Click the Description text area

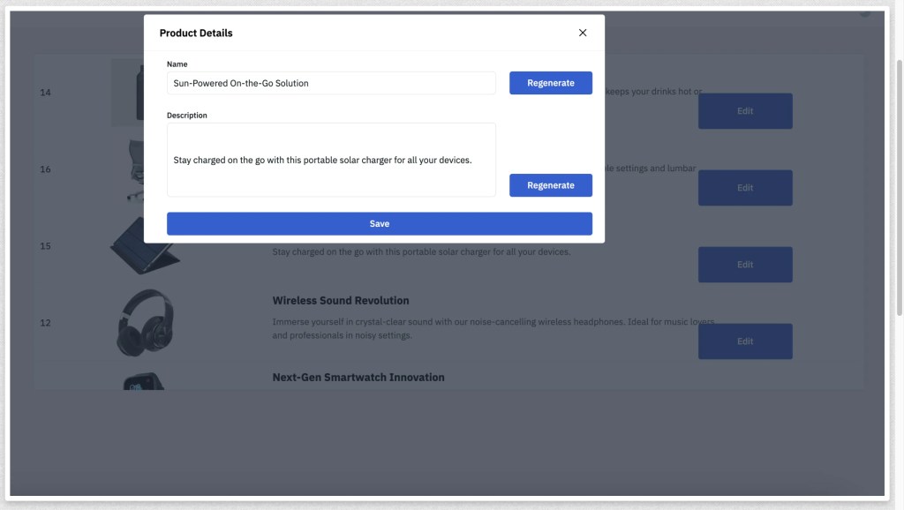coord(331,160)
